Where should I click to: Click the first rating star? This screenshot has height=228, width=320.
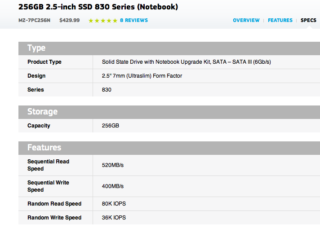click(x=91, y=21)
